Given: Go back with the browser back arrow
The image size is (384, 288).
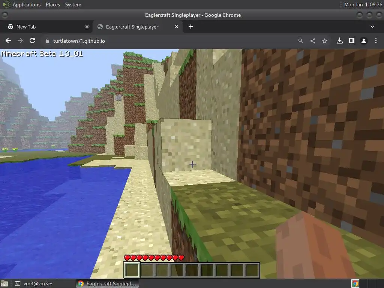Looking at the screenshot, I should (x=8, y=40).
